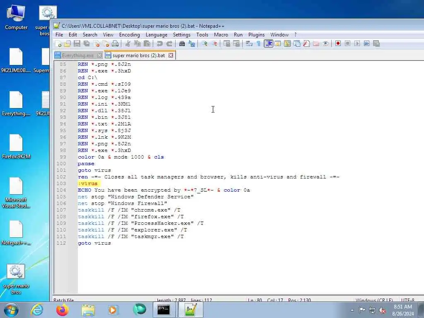Image resolution: width=424 pixels, height=318 pixels.
Task: Open the File menu
Action: point(59,35)
